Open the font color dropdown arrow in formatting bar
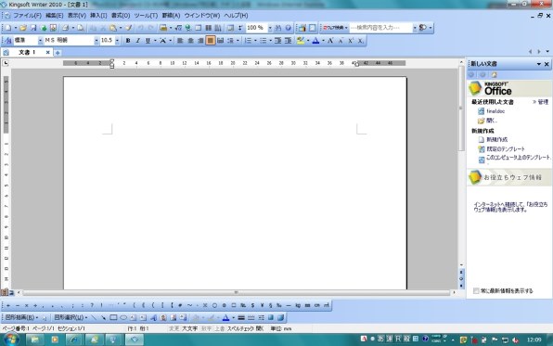 pyautogui.click(x=323, y=41)
